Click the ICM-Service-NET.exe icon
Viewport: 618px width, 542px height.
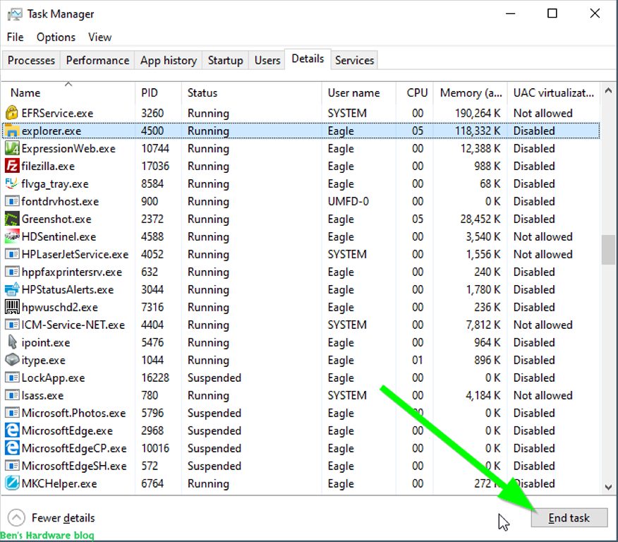click(x=12, y=325)
